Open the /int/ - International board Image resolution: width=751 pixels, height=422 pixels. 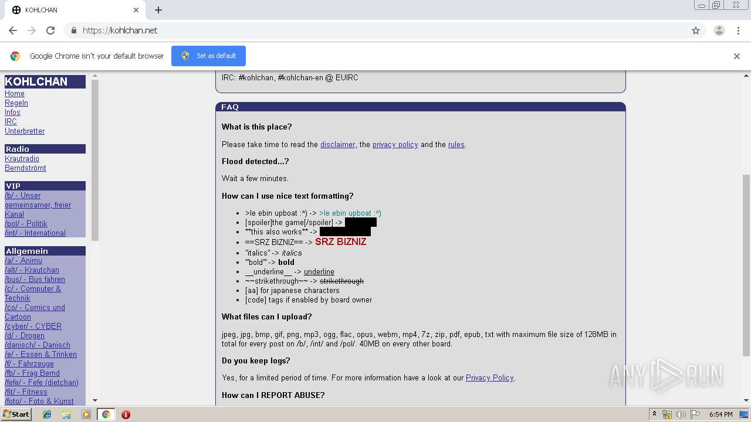click(35, 233)
